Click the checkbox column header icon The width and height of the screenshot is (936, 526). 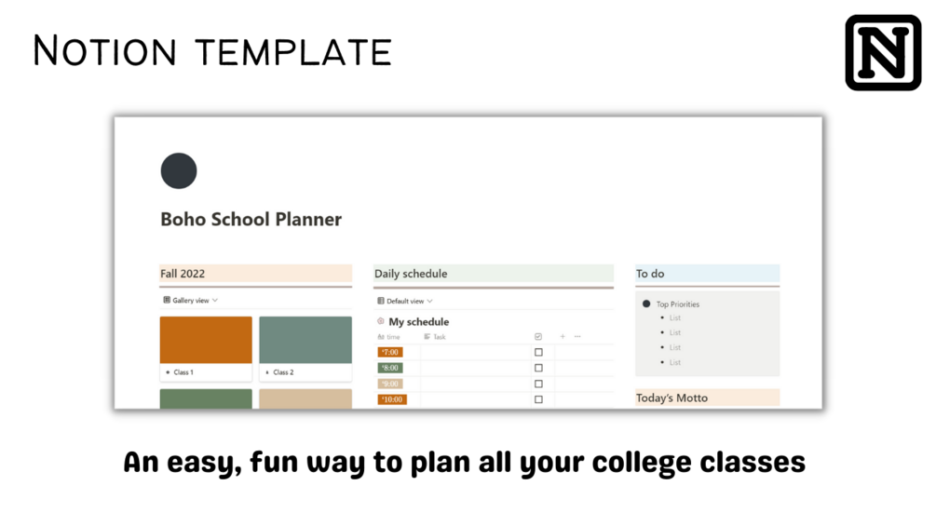tap(538, 336)
